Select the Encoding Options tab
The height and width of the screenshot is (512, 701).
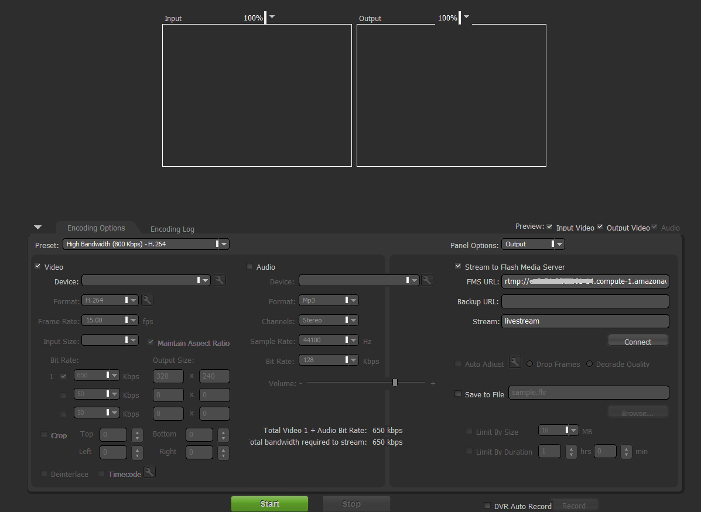point(96,228)
